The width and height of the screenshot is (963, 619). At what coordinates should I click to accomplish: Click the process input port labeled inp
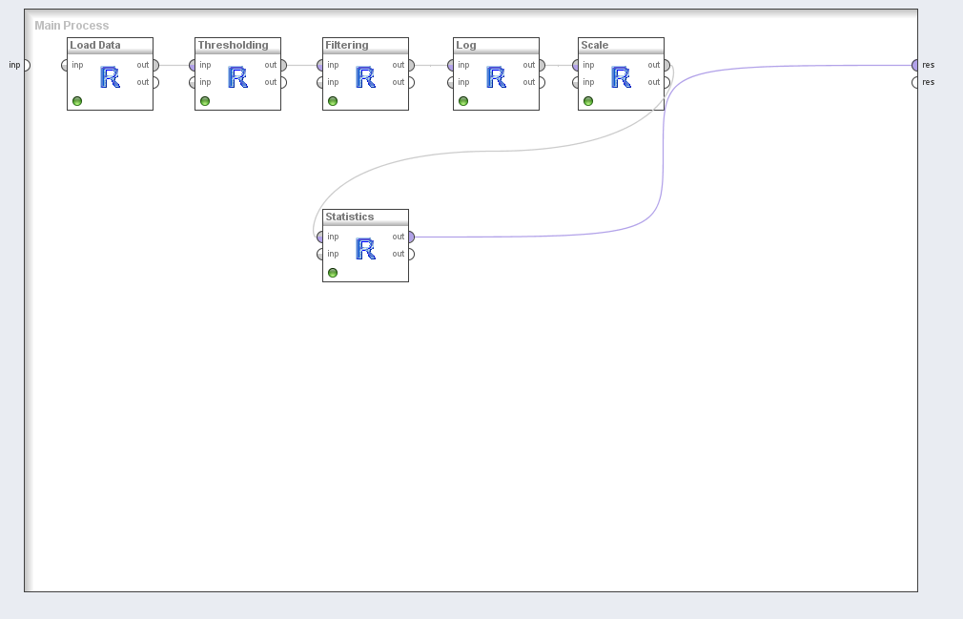(x=26, y=65)
